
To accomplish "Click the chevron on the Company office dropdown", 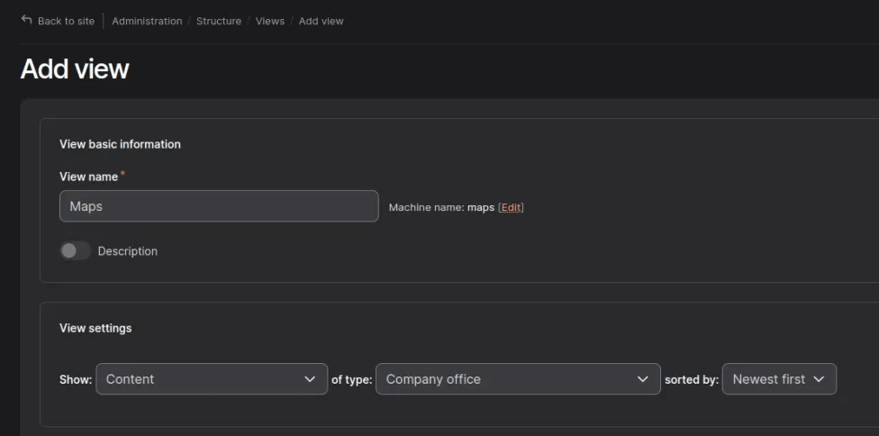I will point(642,379).
